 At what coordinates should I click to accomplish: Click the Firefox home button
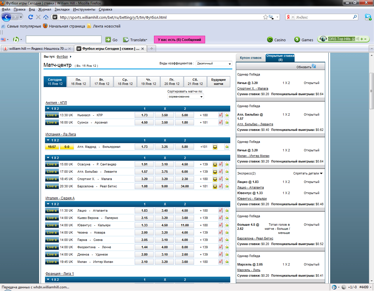pos(46,17)
